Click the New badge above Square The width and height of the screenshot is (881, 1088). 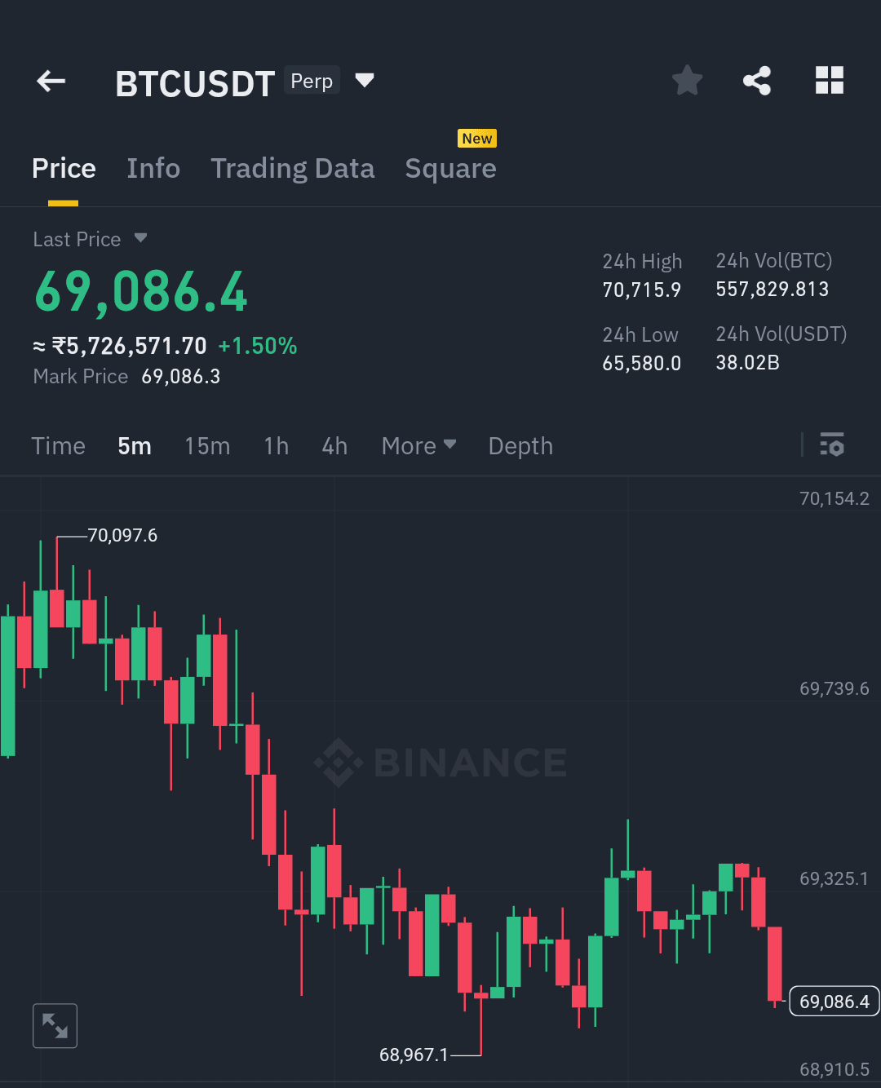click(476, 138)
